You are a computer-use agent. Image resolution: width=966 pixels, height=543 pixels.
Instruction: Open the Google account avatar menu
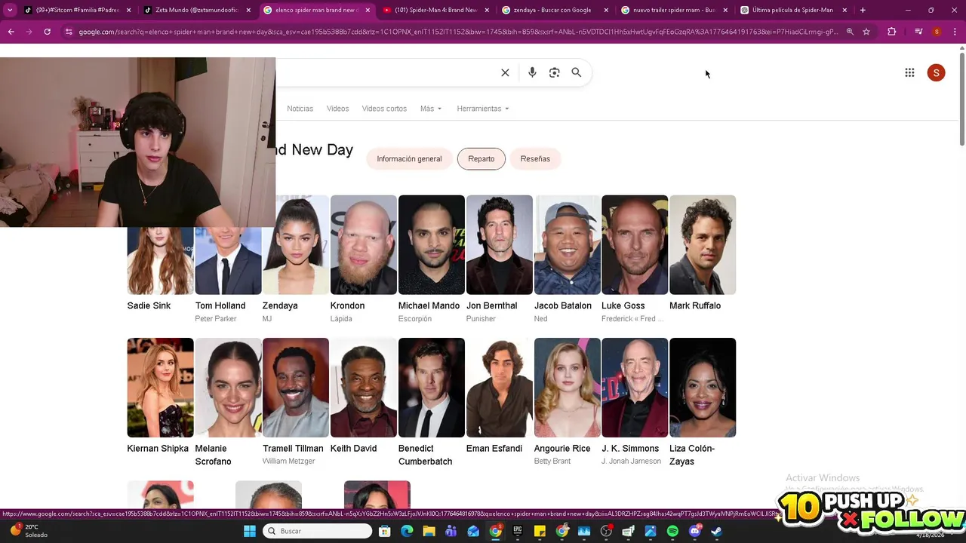click(936, 72)
